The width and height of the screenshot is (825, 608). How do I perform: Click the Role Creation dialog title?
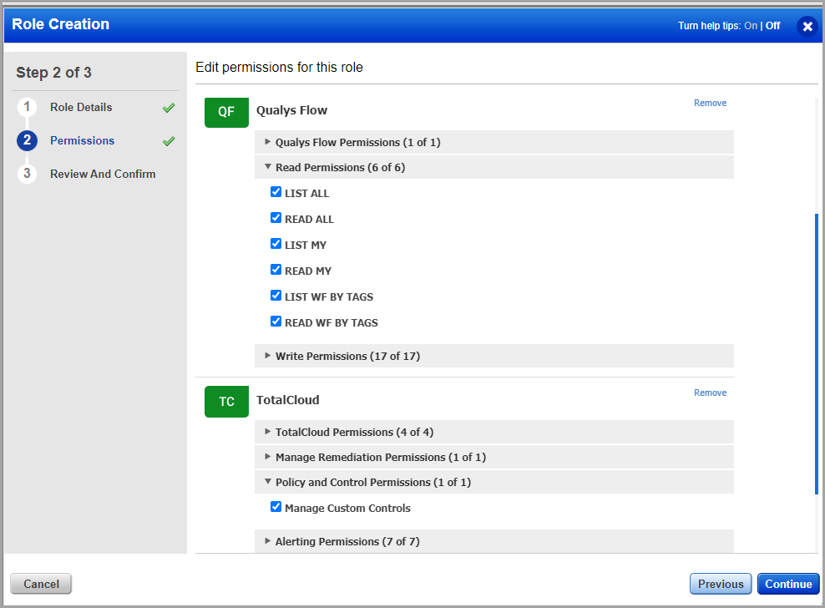point(60,24)
